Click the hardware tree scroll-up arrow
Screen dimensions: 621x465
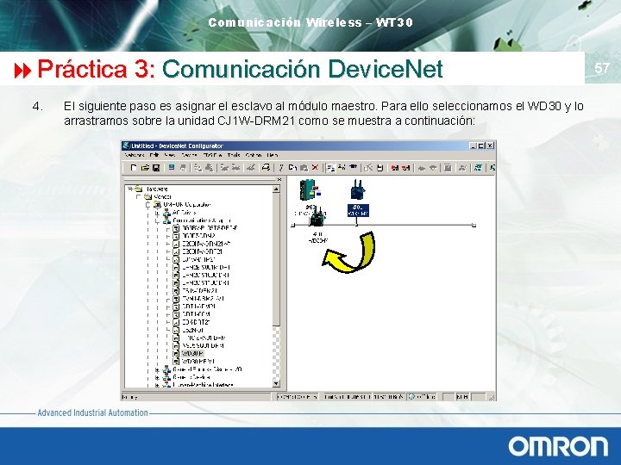click(x=277, y=189)
